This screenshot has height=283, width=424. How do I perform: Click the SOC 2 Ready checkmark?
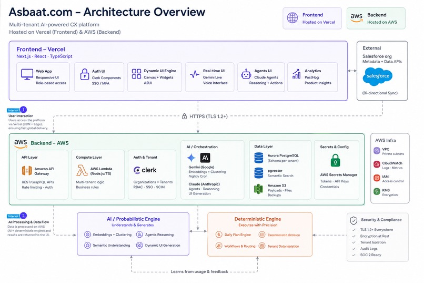(354, 255)
